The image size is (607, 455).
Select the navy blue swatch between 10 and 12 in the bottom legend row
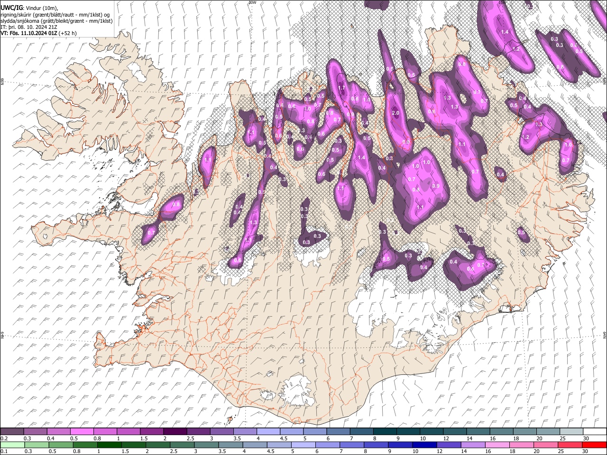[425, 445]
